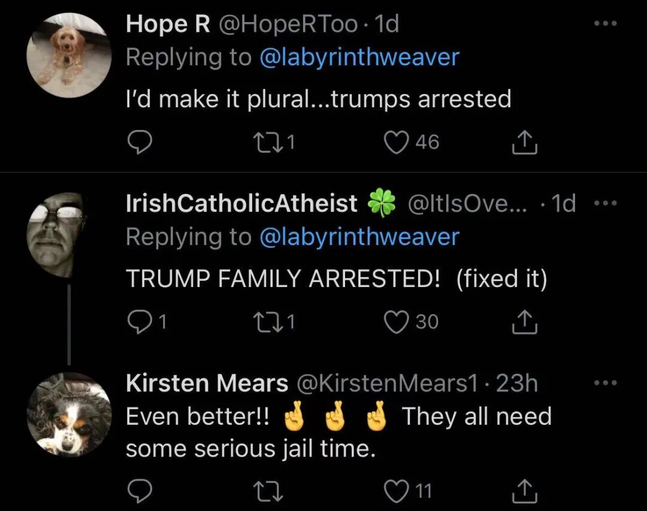Like IrishCatholicAtheist's tweet with 30 likes
The height and width of the screenshot is (511, 647).
(396, 322)
